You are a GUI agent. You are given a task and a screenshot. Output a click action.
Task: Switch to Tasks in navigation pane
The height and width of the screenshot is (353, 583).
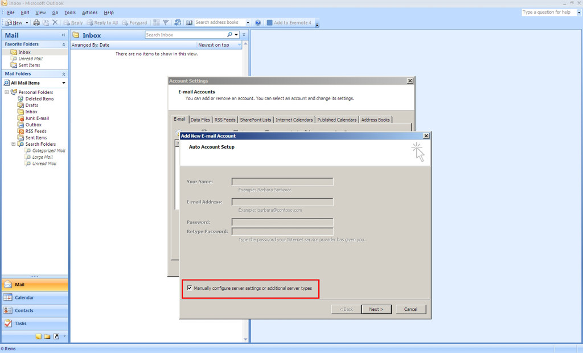point(35,323)
